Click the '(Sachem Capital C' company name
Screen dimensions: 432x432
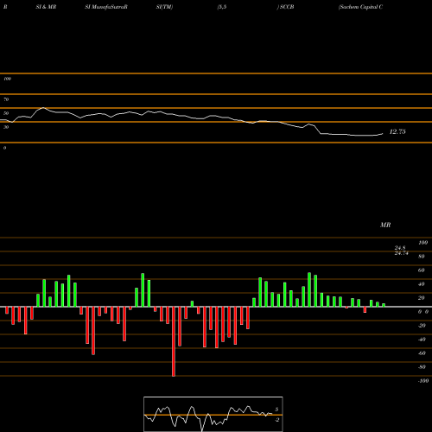pyautogui.click(x=360, y=7)
